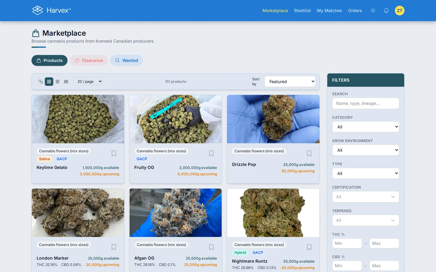This screenshot has height=272, width=436.
Task: Select the Wanted tab
Action: [126, 60]
